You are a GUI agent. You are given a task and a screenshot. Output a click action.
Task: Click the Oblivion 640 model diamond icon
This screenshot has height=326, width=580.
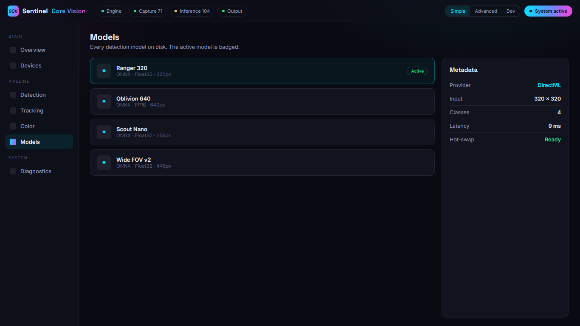click(104, 101)
